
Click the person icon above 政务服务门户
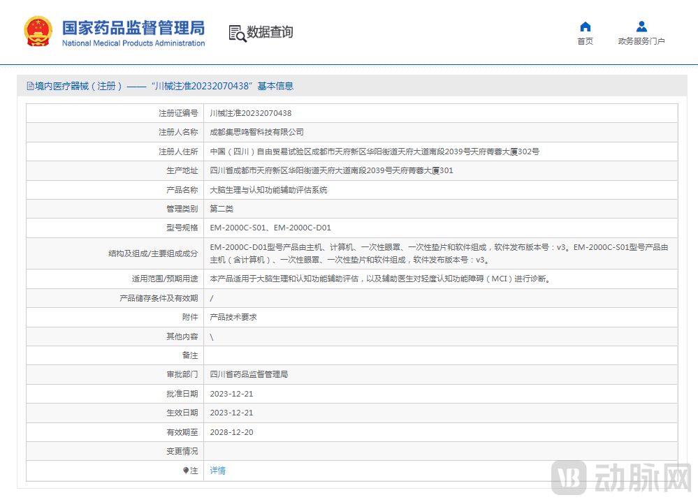point(641,25)
